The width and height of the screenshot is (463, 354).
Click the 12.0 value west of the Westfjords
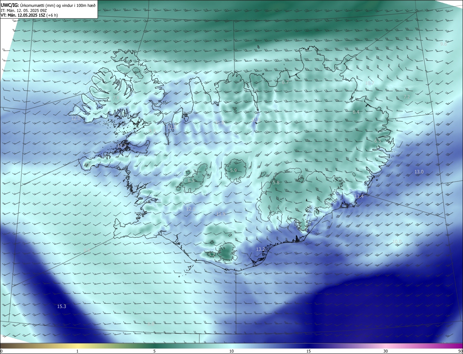pos(76,118)
